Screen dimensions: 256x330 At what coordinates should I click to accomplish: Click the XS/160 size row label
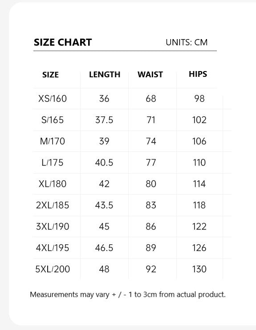click(53, 99)
